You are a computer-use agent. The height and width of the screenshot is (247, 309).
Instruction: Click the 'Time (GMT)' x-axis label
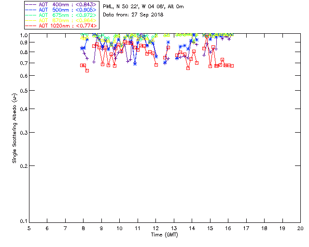165,234
